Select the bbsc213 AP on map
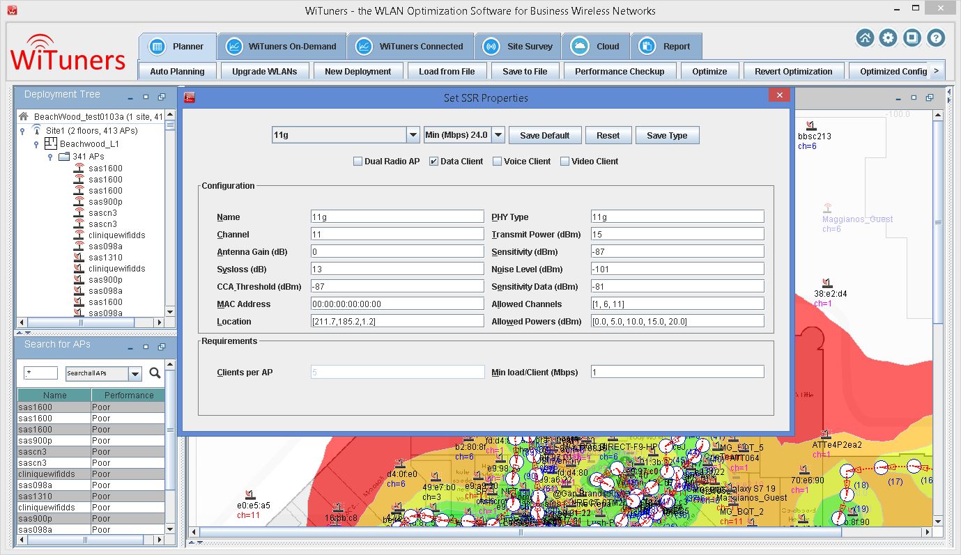961x555 pixels. click(x=810, y=126)
